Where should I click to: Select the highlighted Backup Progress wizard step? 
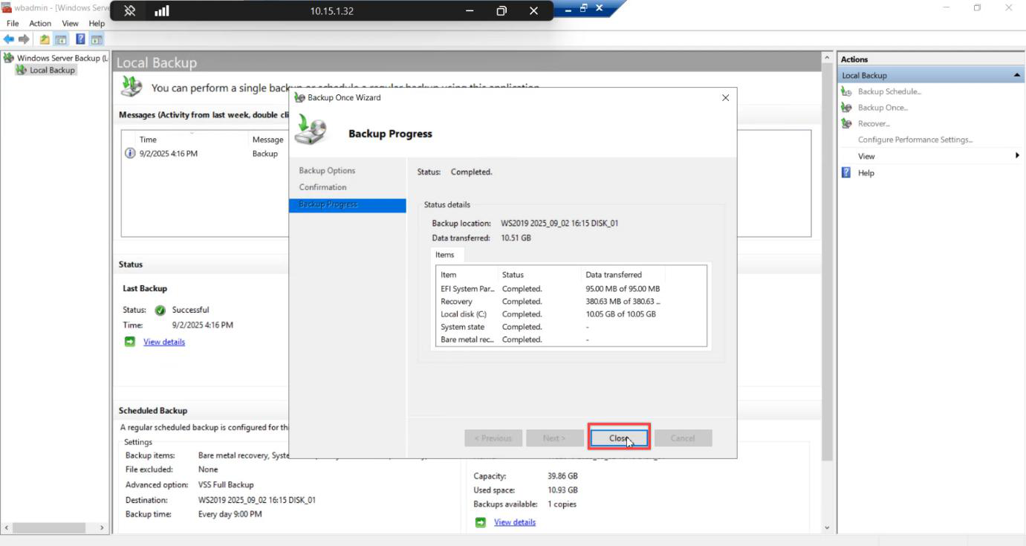(347, 205)
